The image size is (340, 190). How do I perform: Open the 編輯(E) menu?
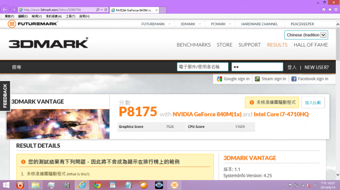(23, 16)
